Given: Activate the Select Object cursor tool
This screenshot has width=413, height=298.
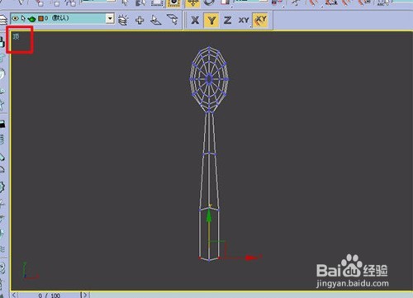Looking at the screenshot, I should point(126,2).
